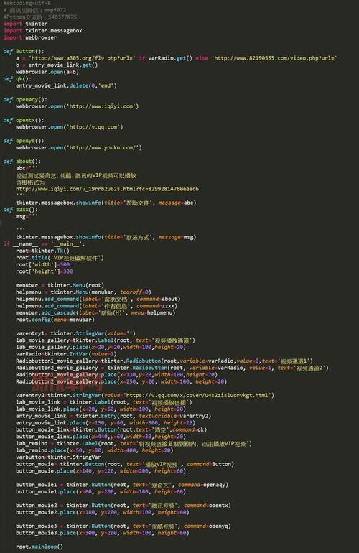359x553 pixels.
Task: Click the 'http://v.qq.com' URL string
Action: point(95,127)
